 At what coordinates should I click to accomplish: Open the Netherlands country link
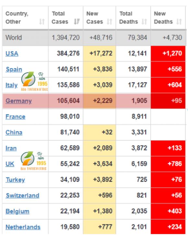[23, 227]
